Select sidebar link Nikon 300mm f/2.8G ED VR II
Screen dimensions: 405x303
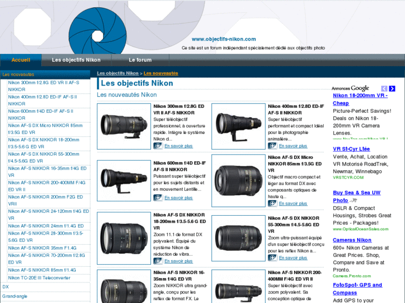[x=43, y=86]
